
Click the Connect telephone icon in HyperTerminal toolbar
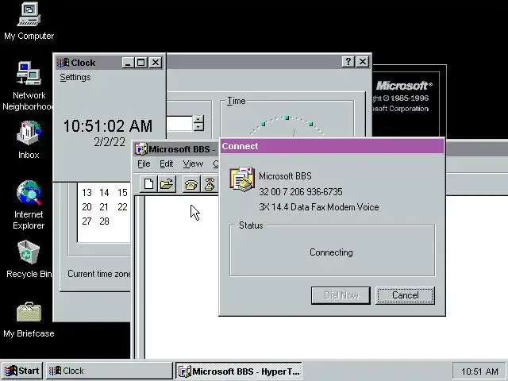point(191,184)
